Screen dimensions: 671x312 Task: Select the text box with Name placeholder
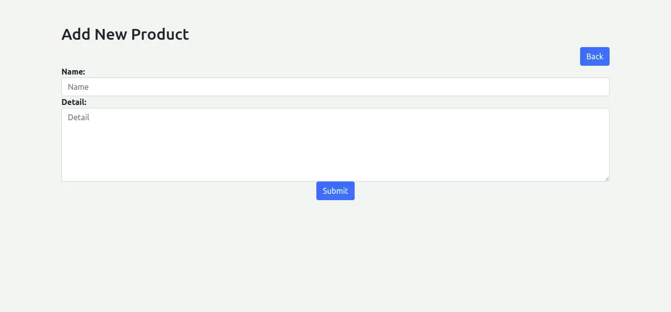335,87
